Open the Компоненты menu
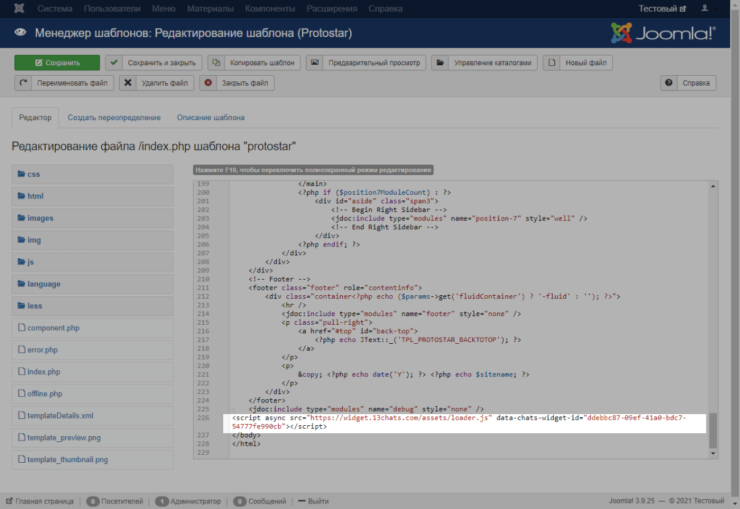This screenshot has height=509, width=740. pos(270,9)
